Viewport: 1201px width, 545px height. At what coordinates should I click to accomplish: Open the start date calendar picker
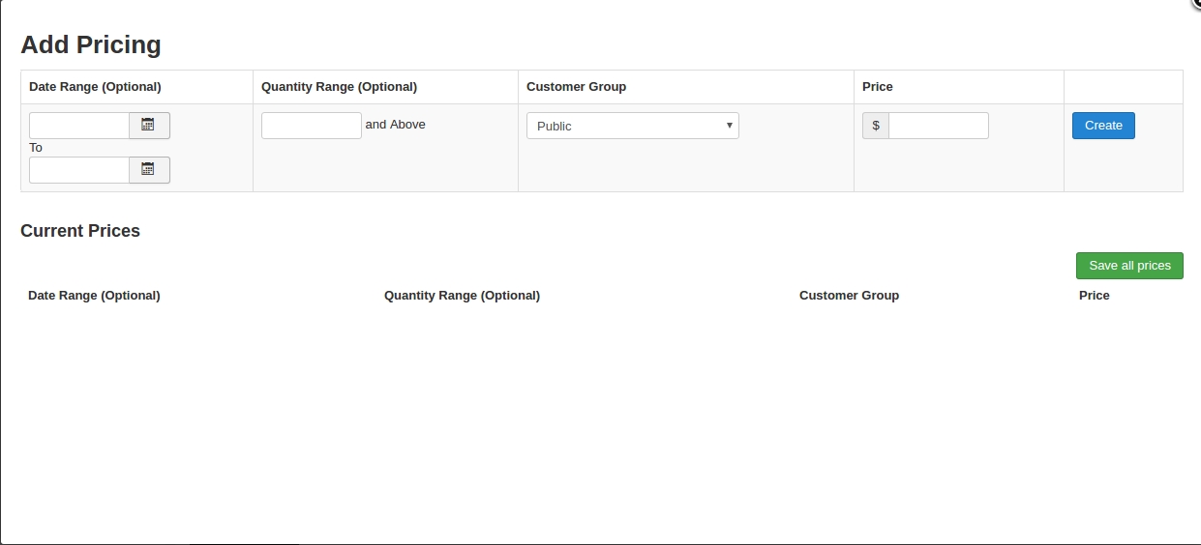click(x=149, y=126)
